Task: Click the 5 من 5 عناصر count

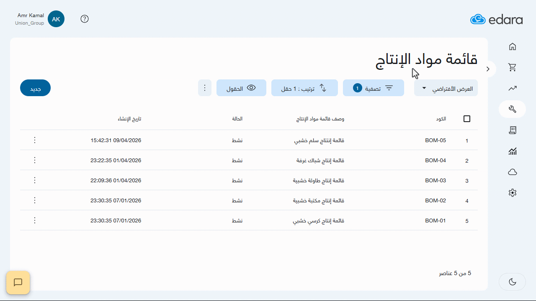Action: click(455, 273)
